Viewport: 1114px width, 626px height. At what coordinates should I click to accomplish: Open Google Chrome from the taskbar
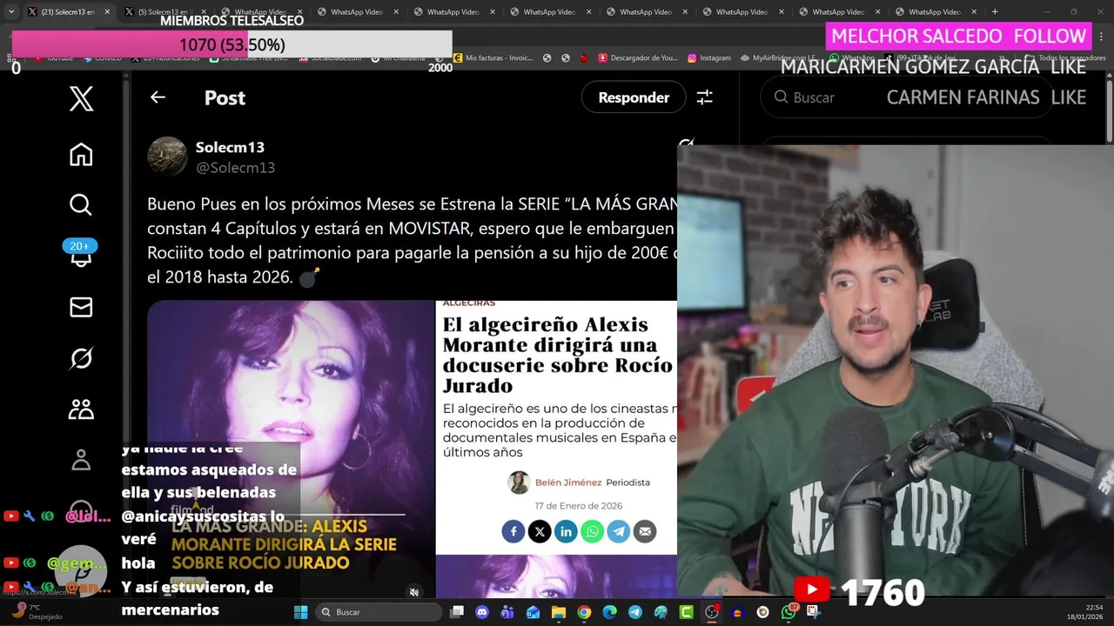[x=584, y=612]
